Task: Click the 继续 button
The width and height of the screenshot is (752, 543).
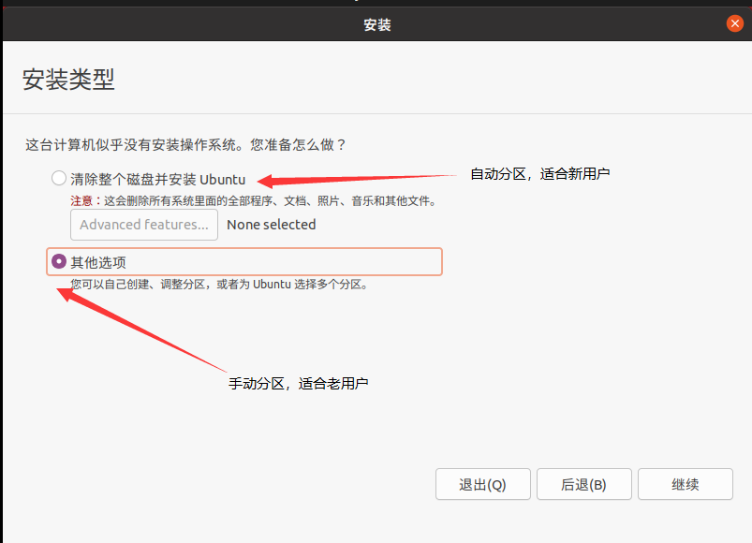Action: tap(685, 484)
